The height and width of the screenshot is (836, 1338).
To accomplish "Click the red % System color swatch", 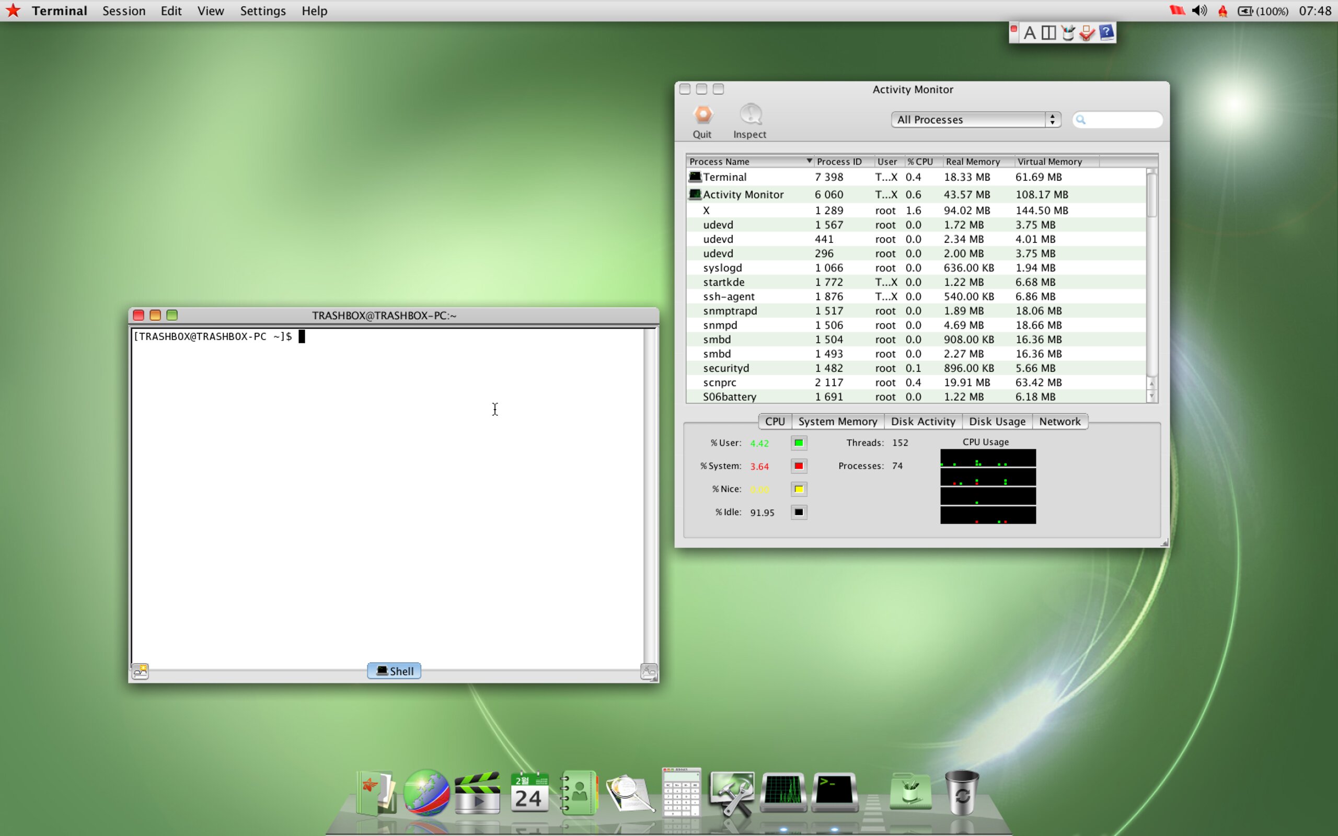I will point(799,466).
